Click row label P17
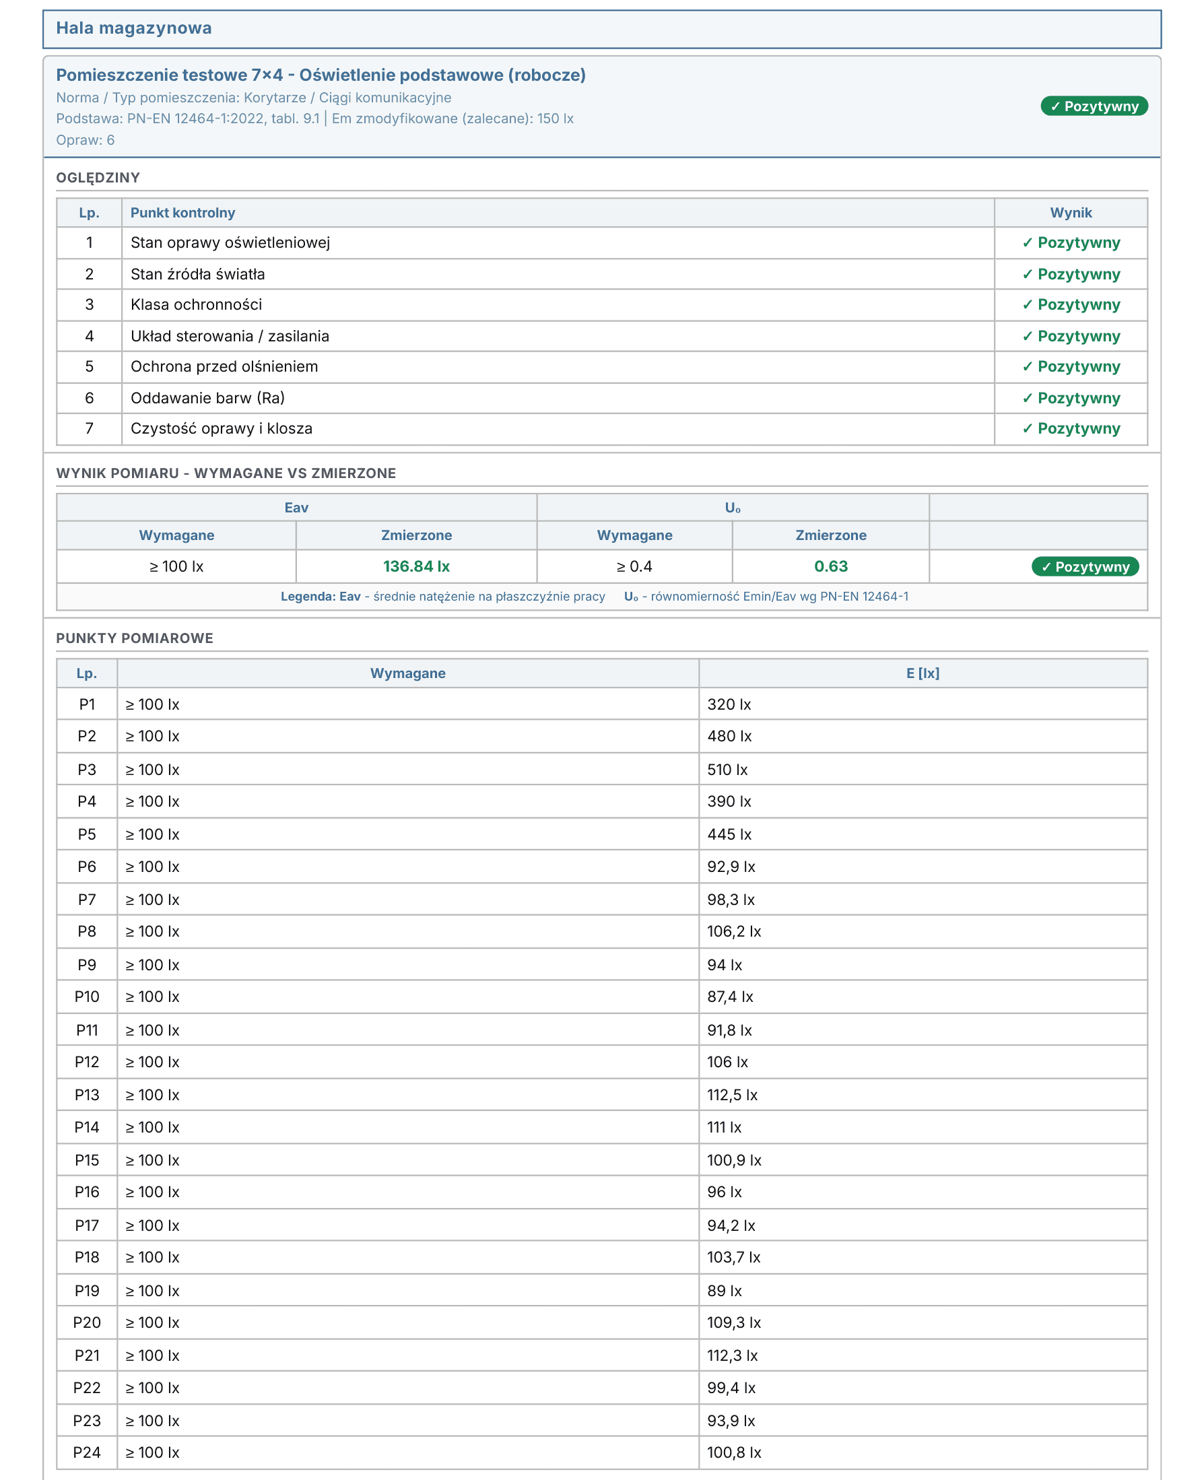Image resolution: width=1204 pixels, height=1480 pixels. [87, 1225]
